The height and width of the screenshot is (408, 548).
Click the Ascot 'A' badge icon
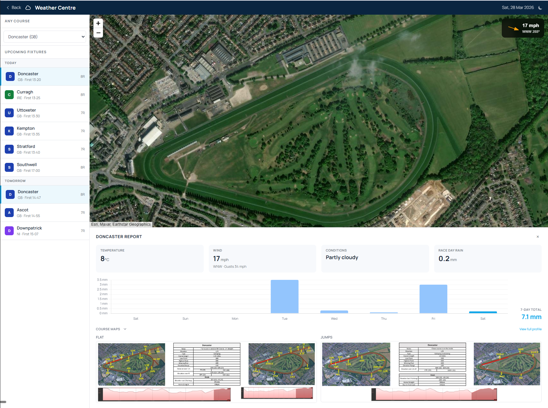[9, 213]
